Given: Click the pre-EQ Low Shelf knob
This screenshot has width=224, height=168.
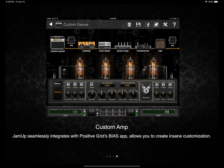Looking at the screenshot, I should 68,94.
